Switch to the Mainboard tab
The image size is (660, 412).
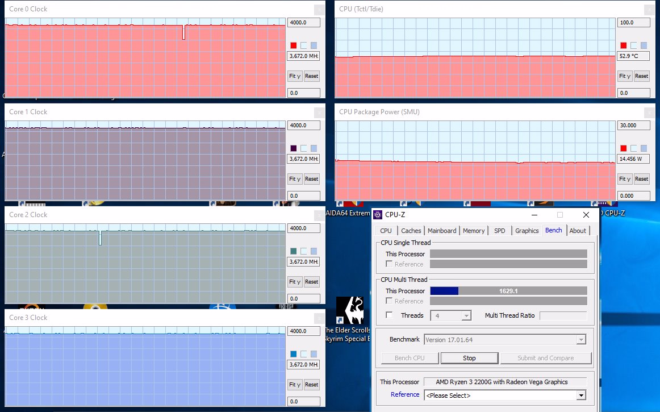coord(442,231)
